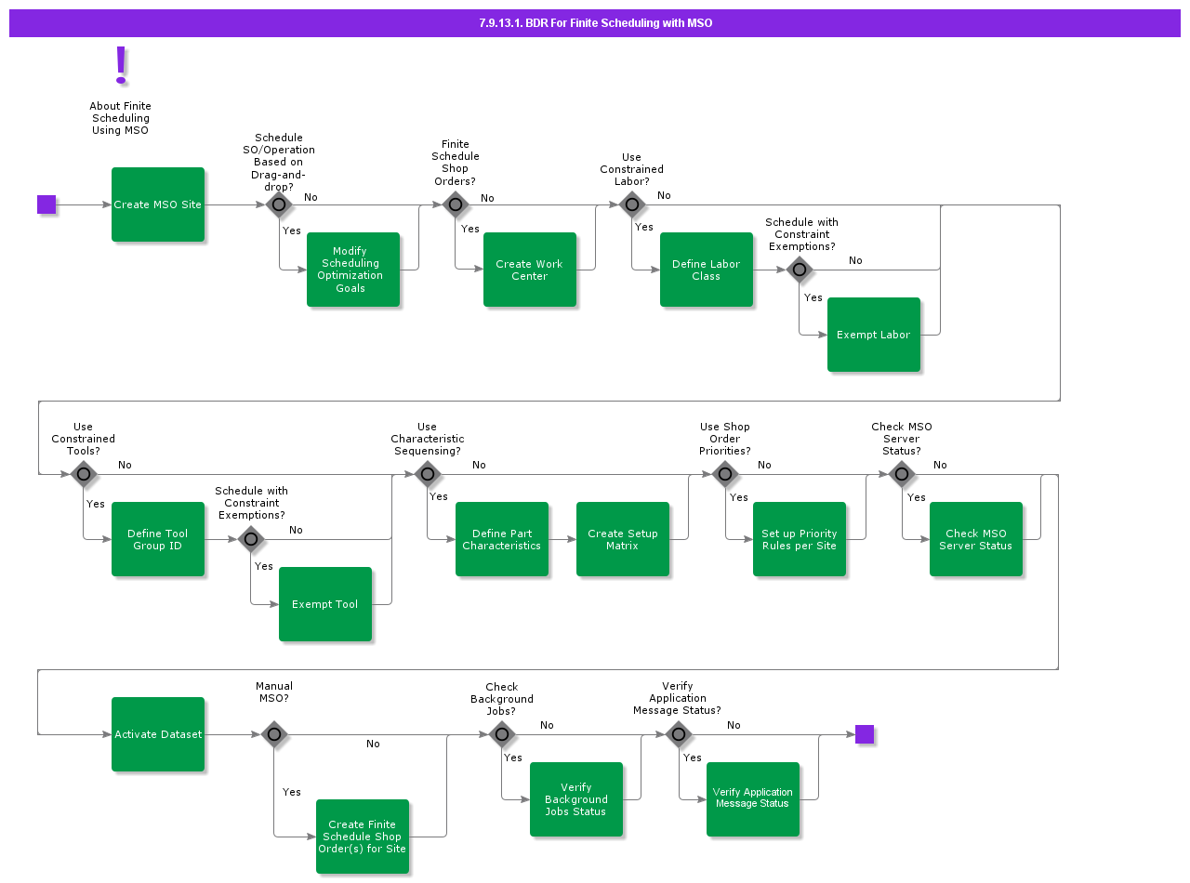Click the 'Verify Application Message Status?' gateway diamond

coord(679,734)
